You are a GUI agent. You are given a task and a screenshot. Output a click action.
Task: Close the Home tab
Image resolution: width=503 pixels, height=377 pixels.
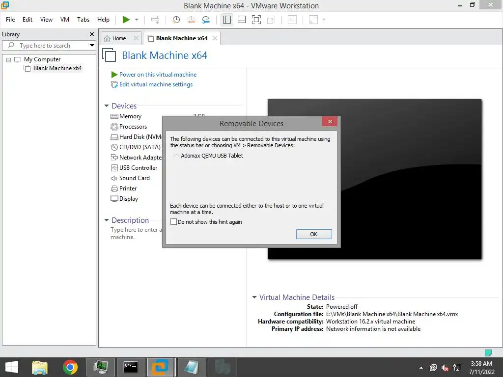click(x=136, y=38)
